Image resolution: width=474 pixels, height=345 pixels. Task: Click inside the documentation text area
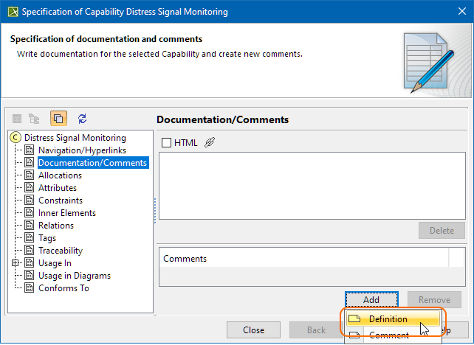coord(312,184)
